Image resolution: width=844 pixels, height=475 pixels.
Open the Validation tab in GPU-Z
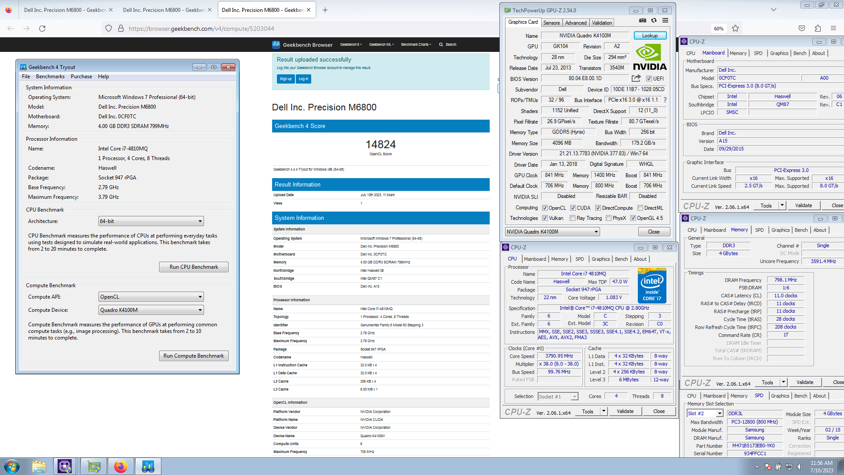(x=602, y=23)
